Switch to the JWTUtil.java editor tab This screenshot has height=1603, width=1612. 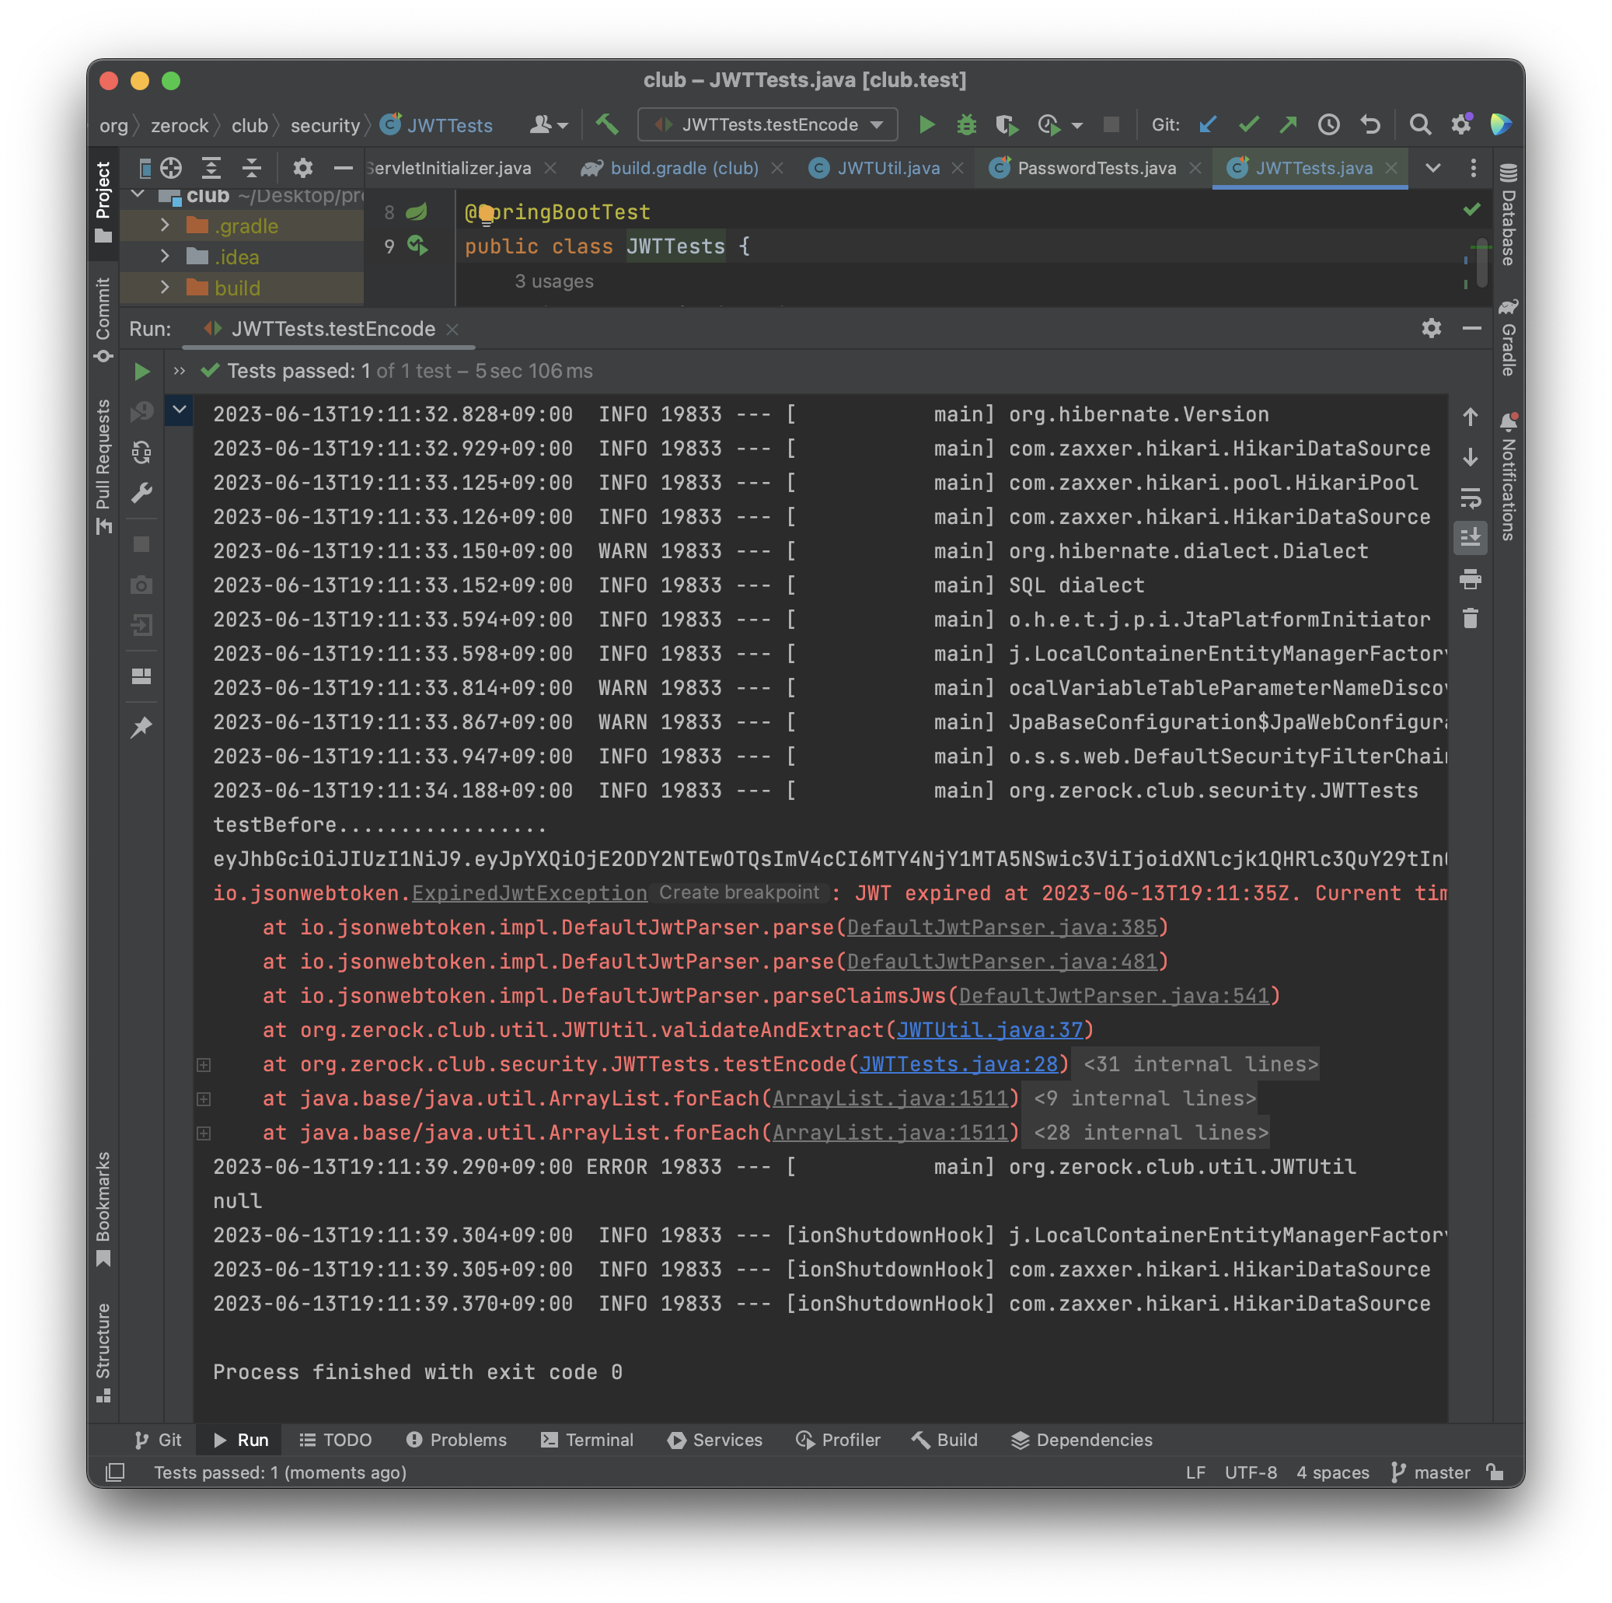[888, 169]
